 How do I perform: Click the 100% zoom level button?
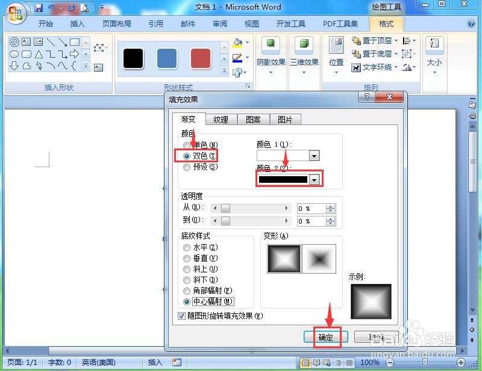tap(369, 363)
